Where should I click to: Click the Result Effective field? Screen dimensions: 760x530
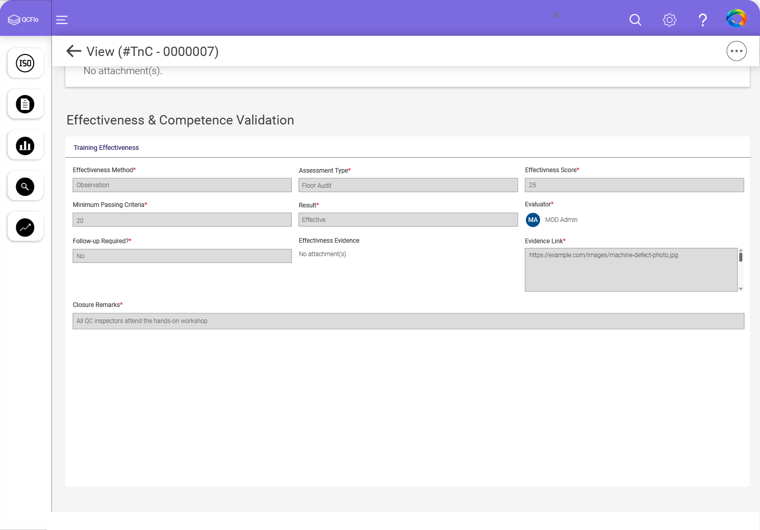(x=408, y=220)
